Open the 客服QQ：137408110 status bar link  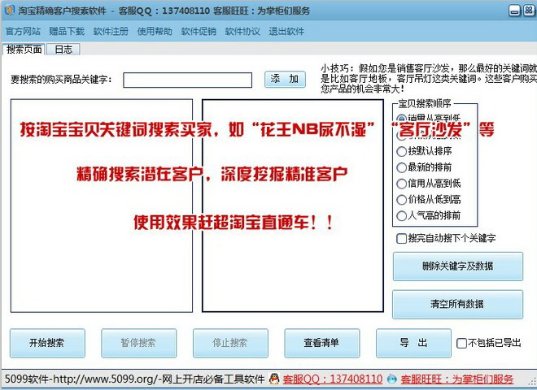click(x=333, y=379)
